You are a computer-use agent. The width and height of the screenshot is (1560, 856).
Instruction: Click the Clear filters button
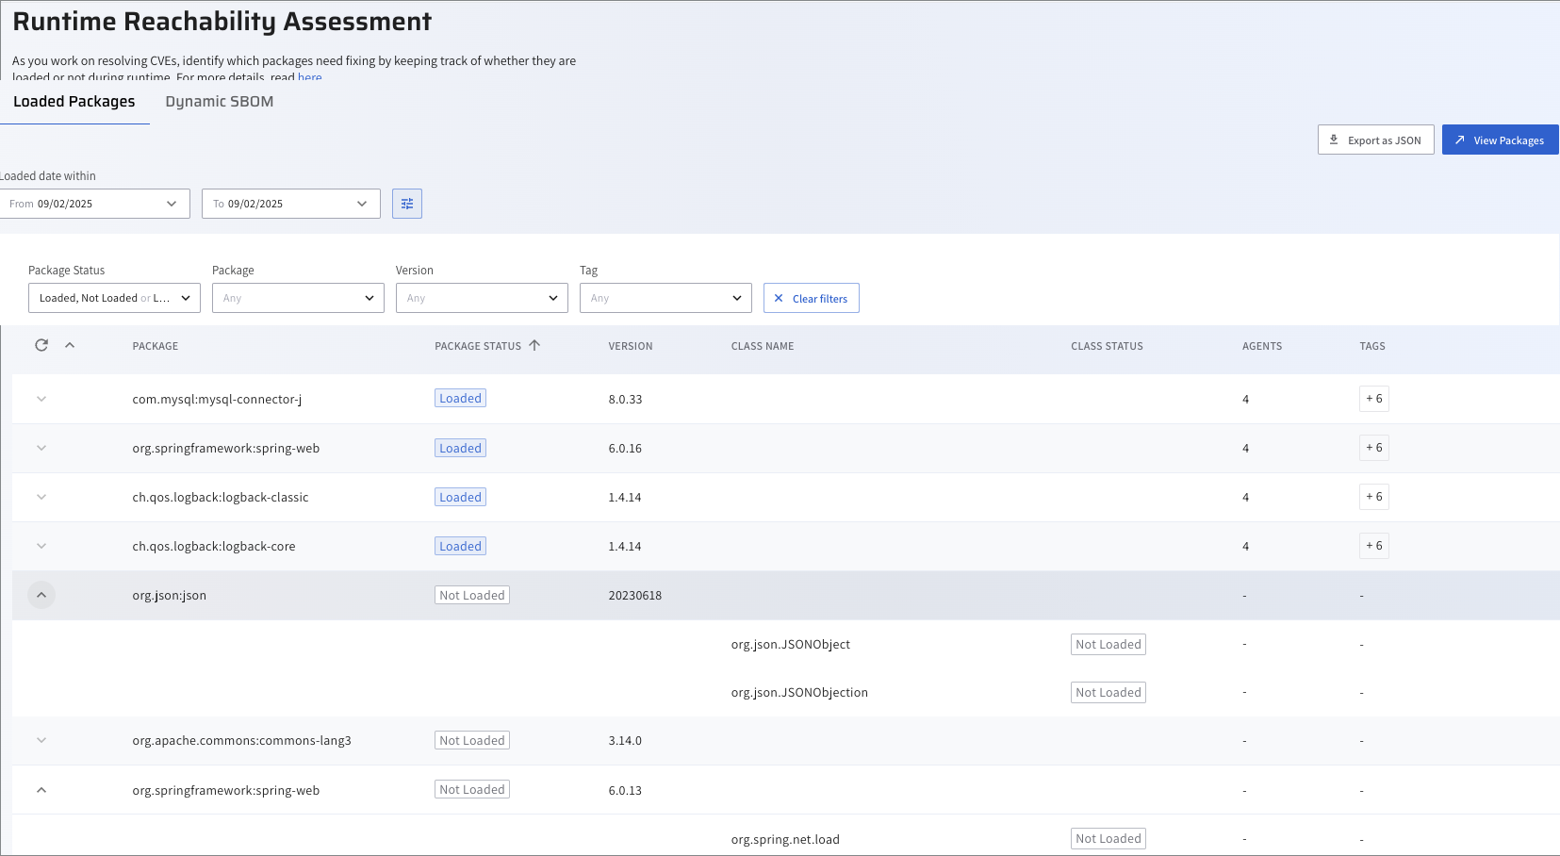coord(811,298)
